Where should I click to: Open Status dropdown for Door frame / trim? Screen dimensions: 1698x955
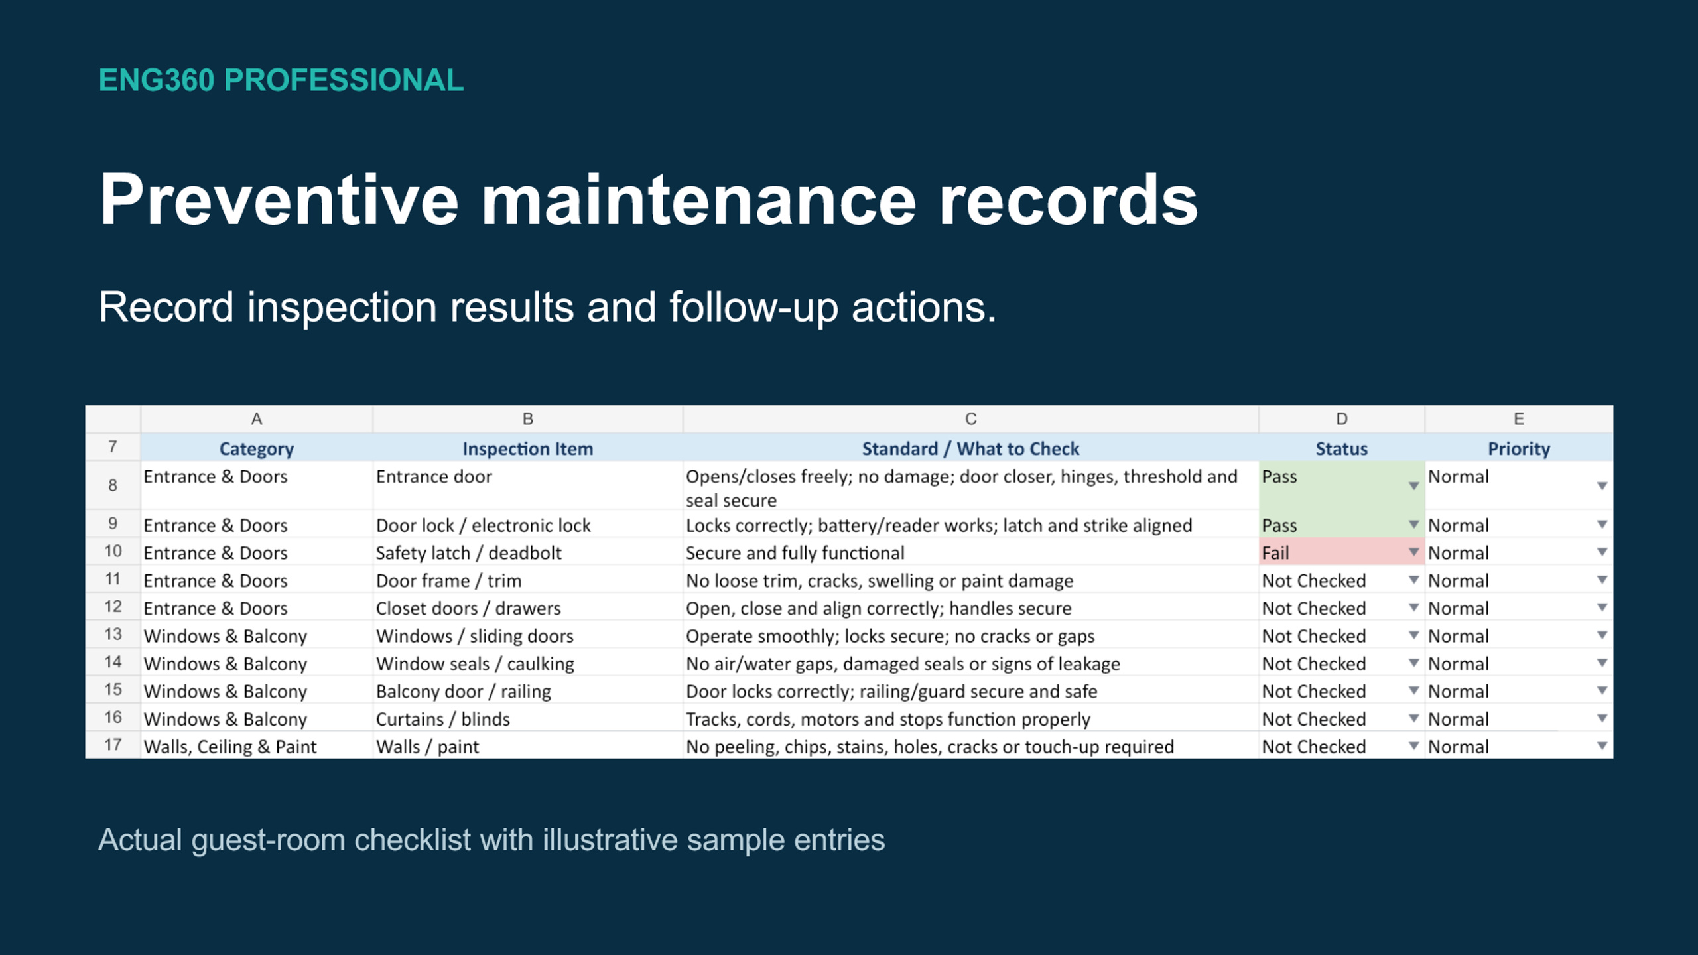tap(1413, 580)
